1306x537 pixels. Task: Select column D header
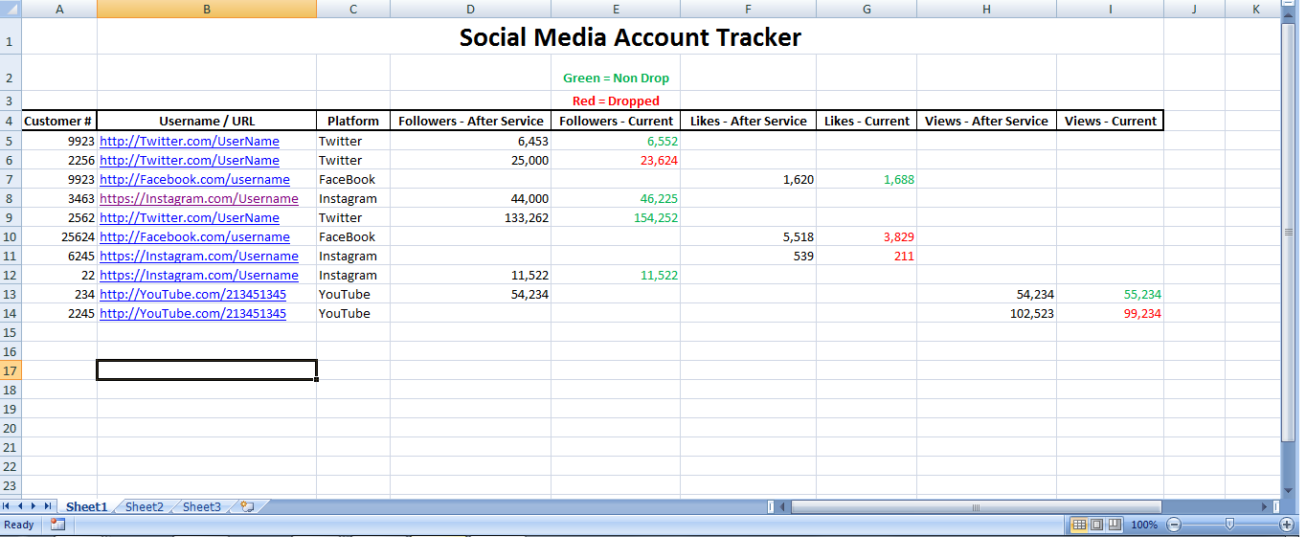[470, 9]
